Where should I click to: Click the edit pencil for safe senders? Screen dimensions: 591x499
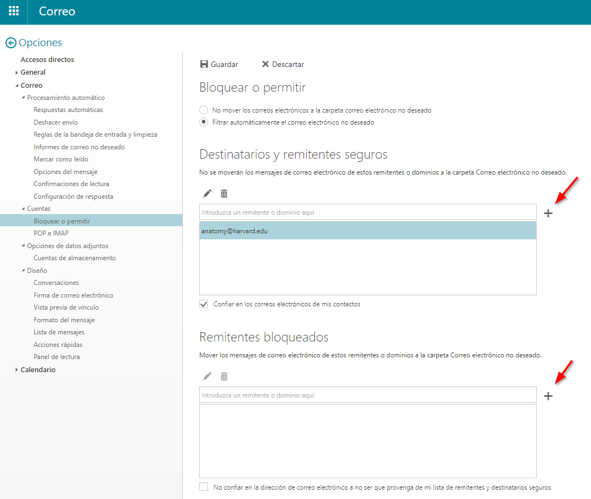click(x=207, y=194)
